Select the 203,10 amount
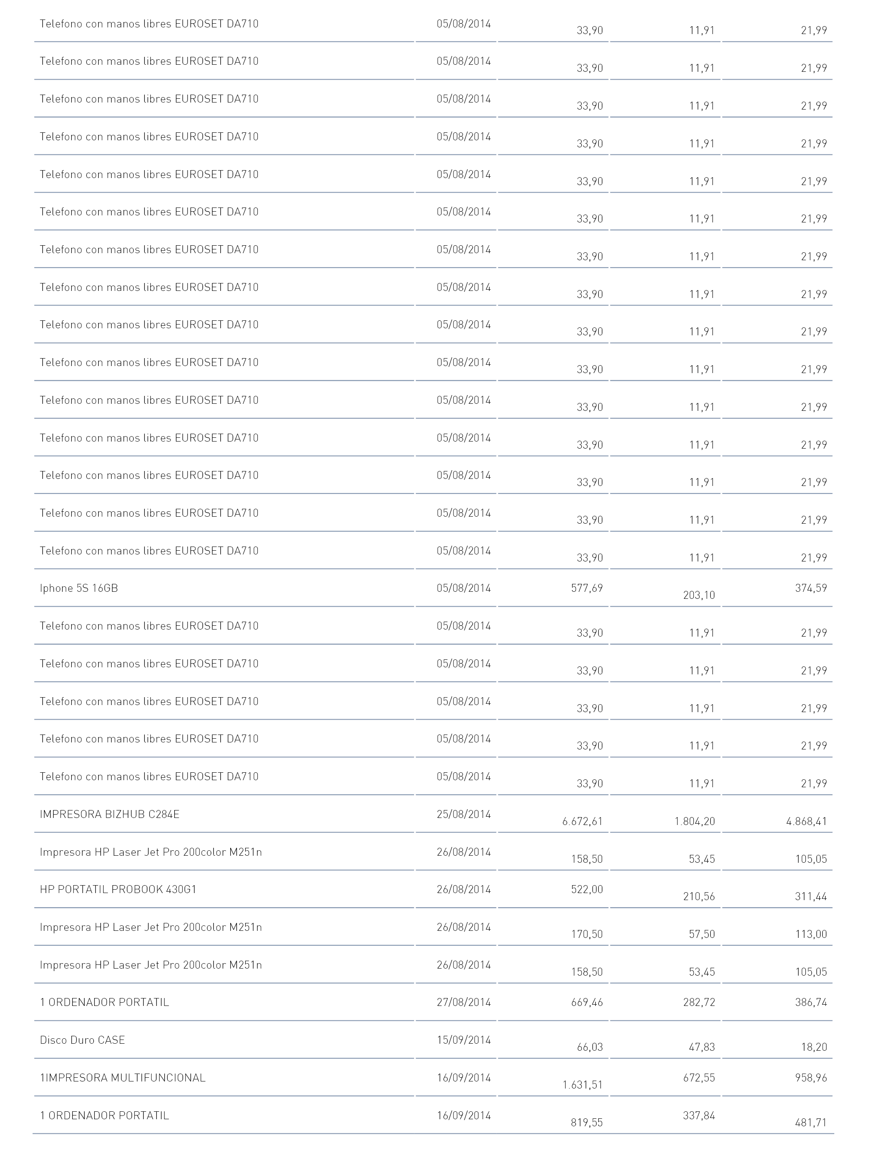The image size is (882, 1152). (699, 595)
